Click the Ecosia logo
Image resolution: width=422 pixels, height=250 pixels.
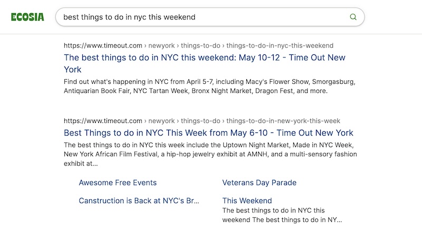click(x=27, y=17)
